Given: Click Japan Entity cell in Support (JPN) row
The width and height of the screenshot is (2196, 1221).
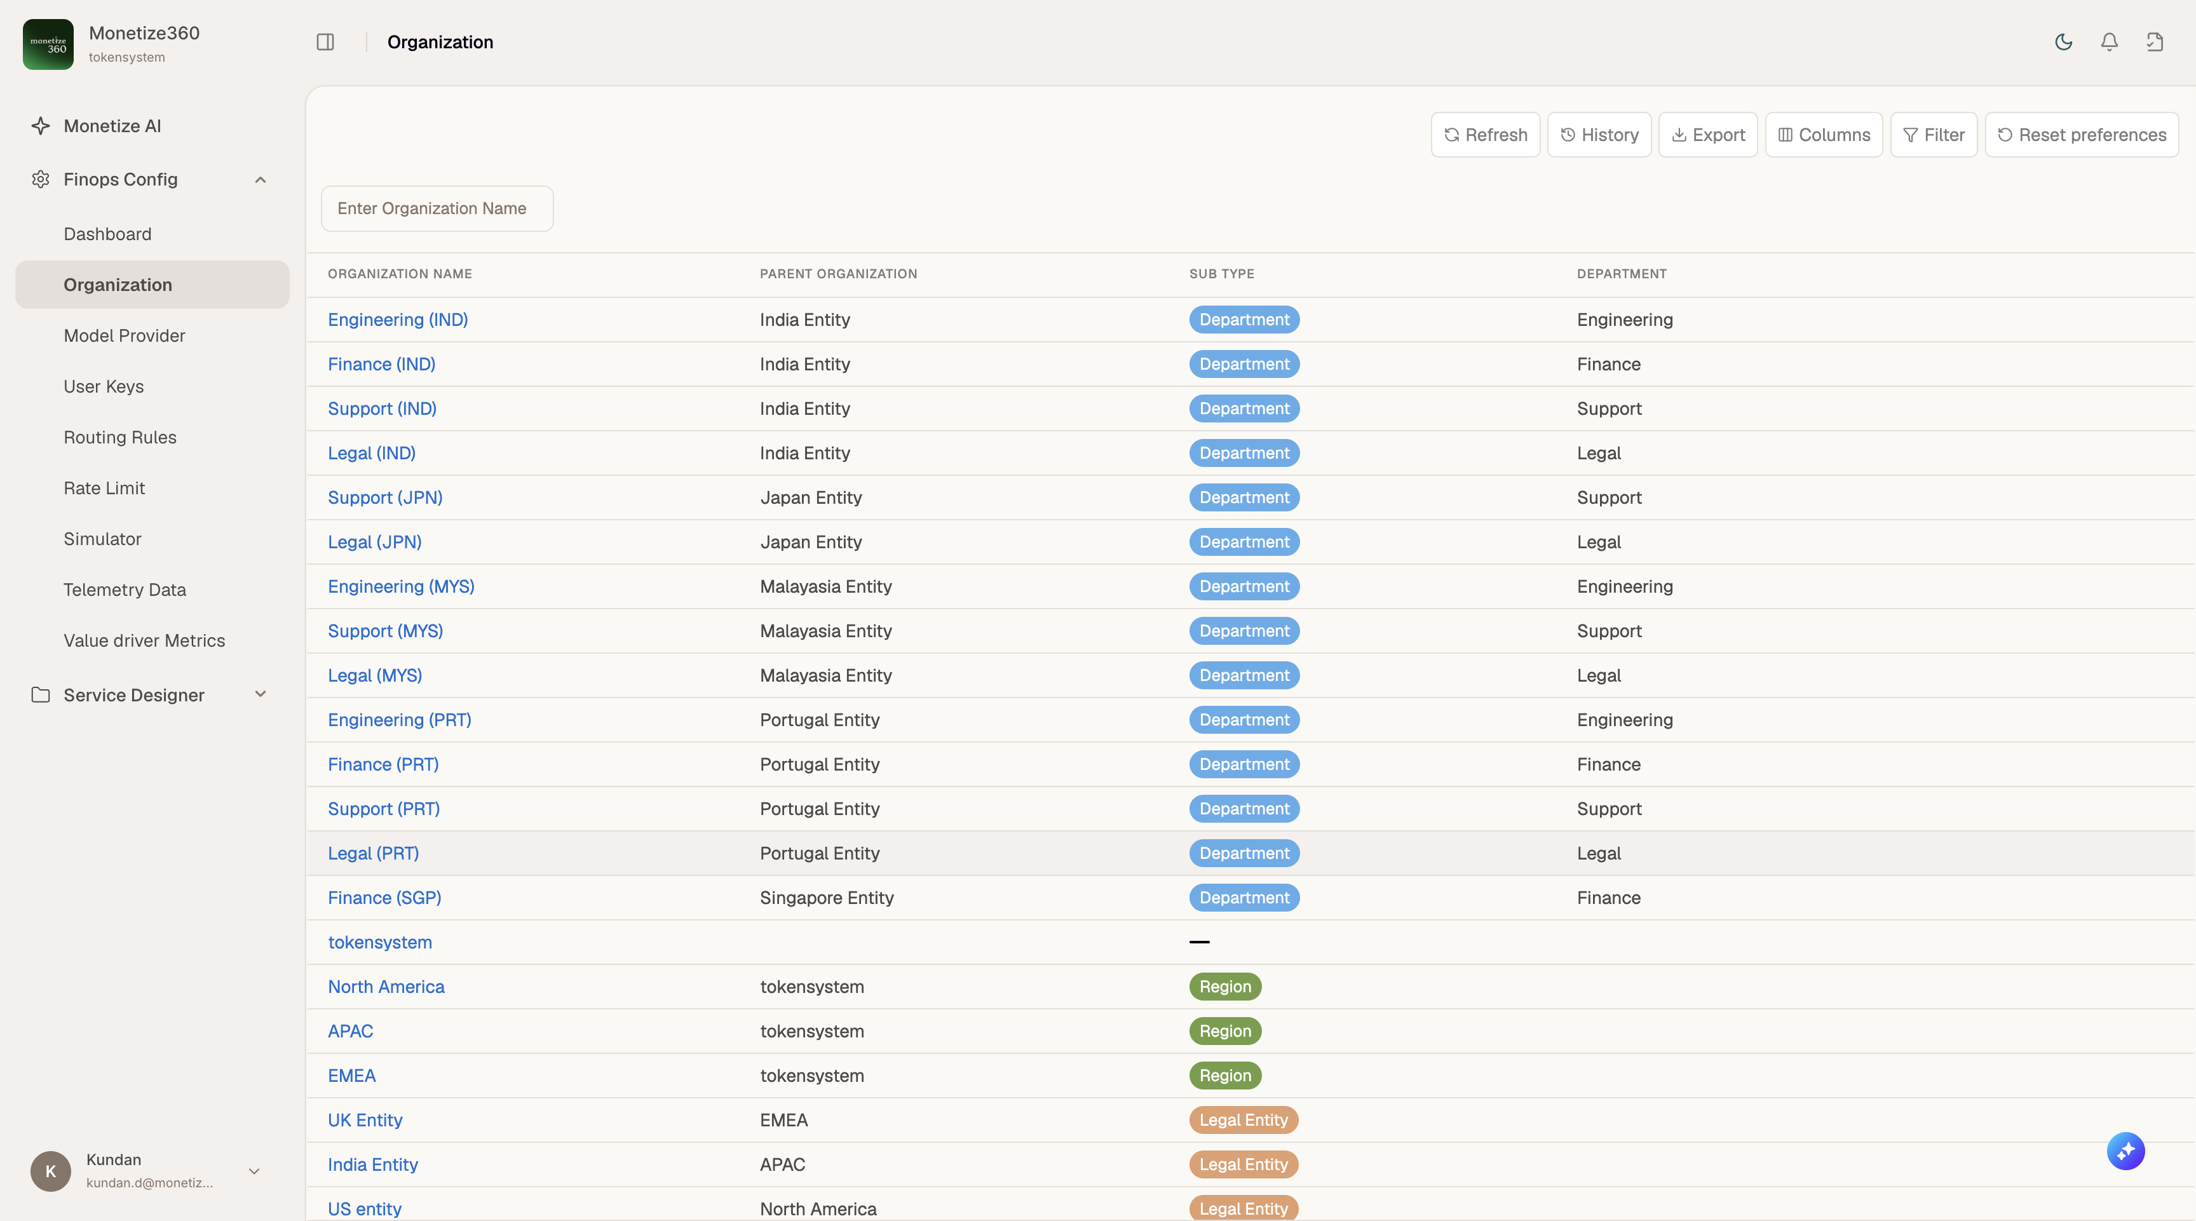Looking at the screenshot, I should point(811,497).
